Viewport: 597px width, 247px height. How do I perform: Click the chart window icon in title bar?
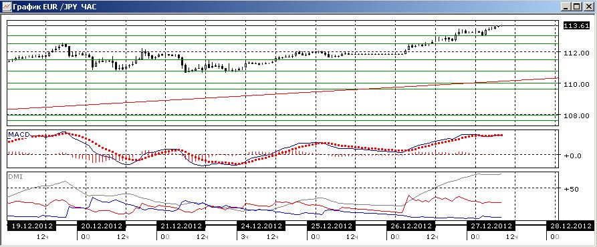[x=6, y=7]
